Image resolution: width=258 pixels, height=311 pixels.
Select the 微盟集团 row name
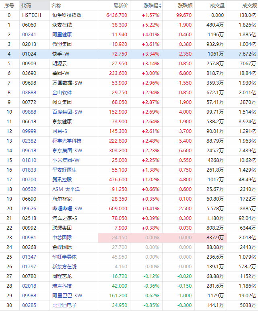click(x=62, y=44)
